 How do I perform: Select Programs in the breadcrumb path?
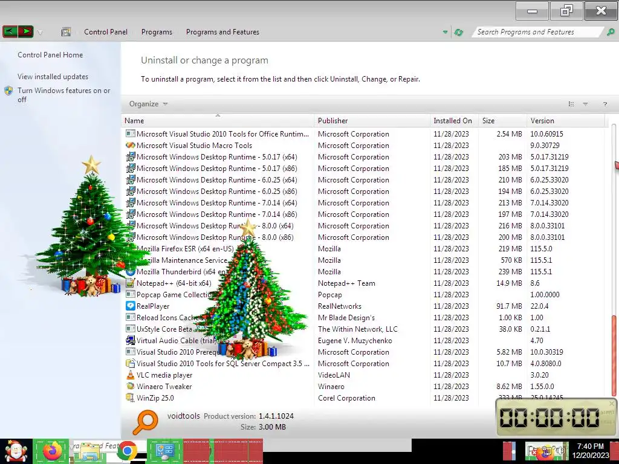coord(157,32)
